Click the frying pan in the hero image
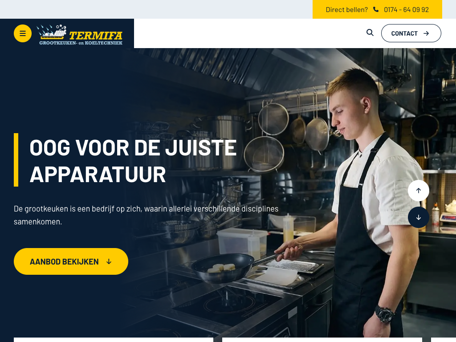 coord(224,268)
